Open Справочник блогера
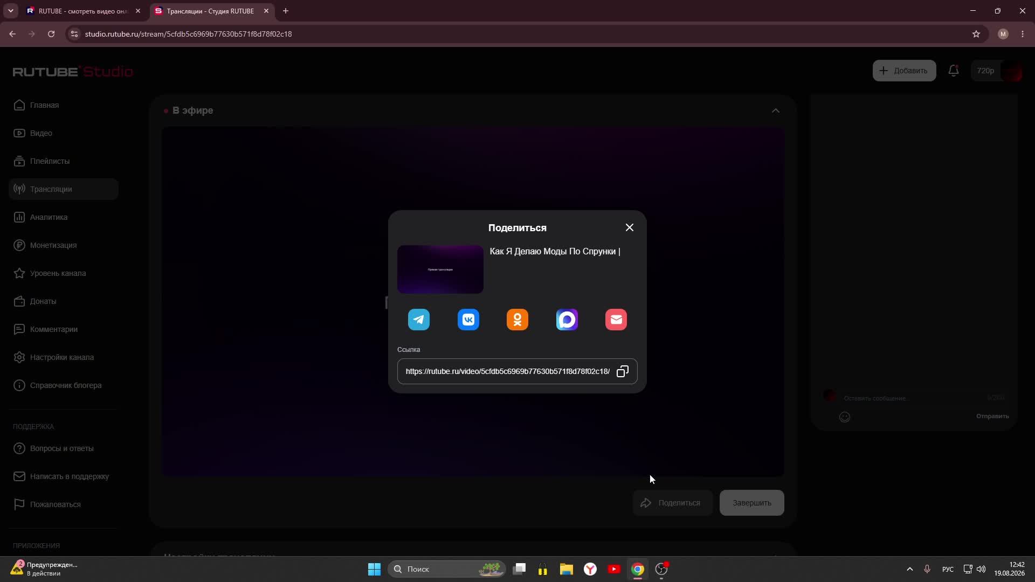 64,385
